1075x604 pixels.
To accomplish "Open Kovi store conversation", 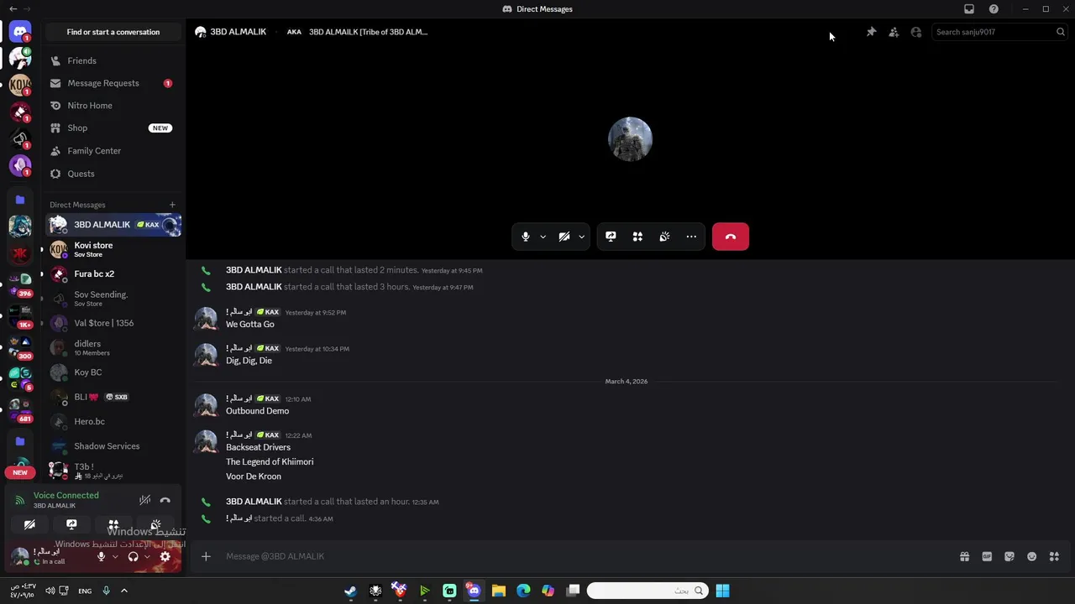I will tap(113, 249).
